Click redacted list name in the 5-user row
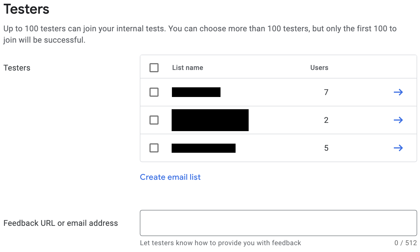This screenshot has width=420, height=252. 203,148
